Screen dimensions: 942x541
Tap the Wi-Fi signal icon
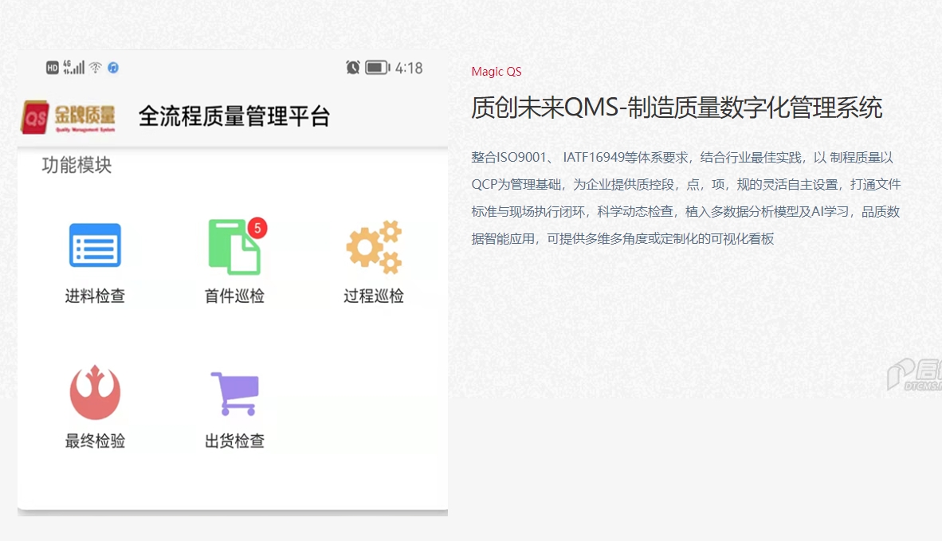point(96,68)
